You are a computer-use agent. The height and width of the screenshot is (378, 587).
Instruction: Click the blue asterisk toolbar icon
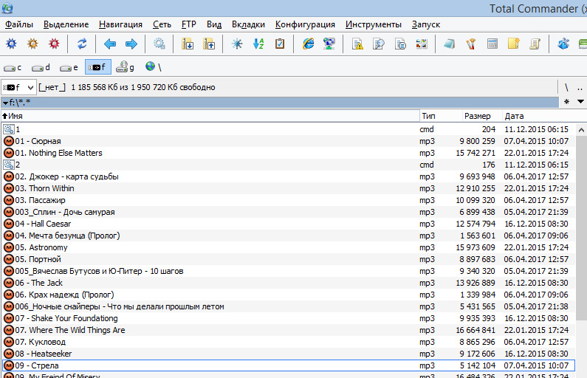tap(237, 44)
